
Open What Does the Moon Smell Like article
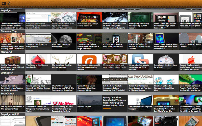[x=64, y=41]
